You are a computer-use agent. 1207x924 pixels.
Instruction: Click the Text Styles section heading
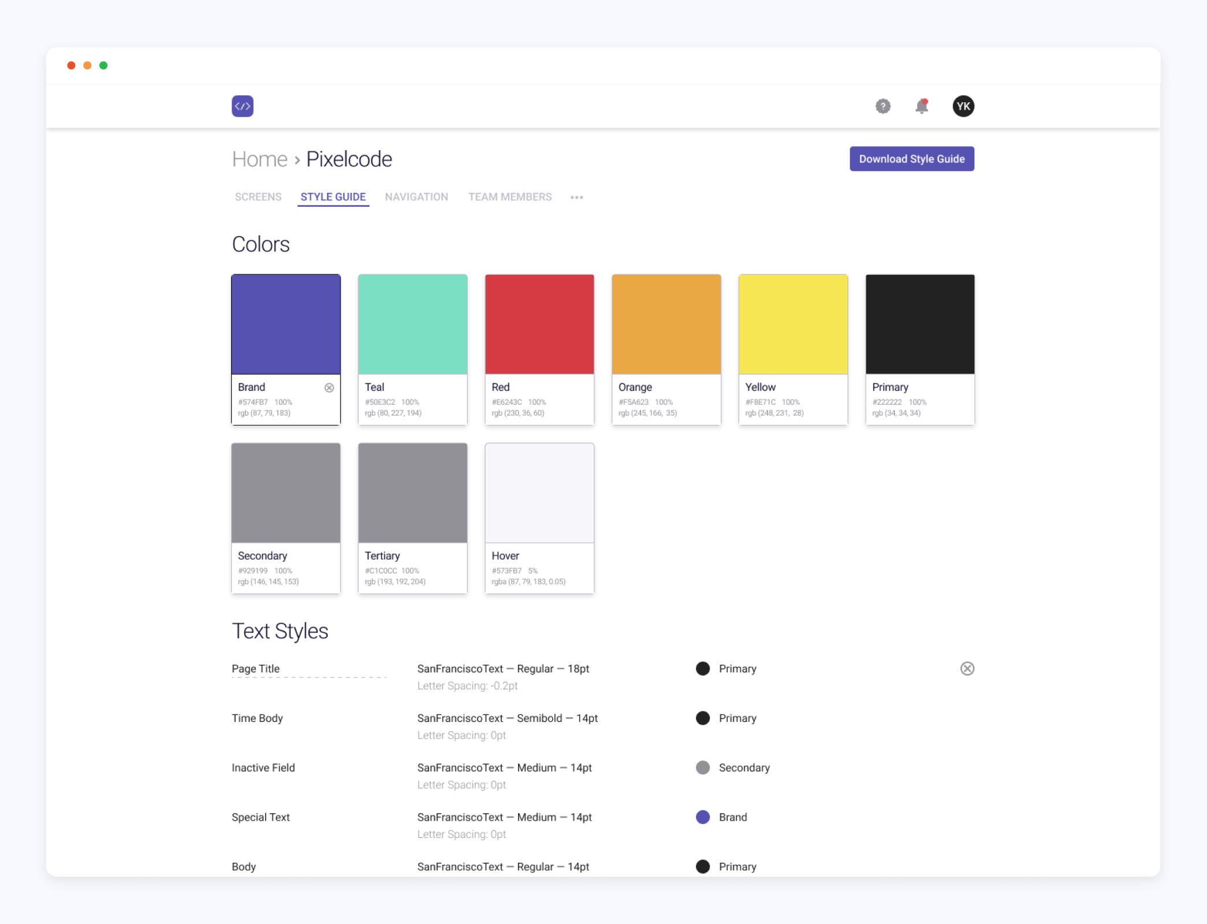[x=280, y=631]
